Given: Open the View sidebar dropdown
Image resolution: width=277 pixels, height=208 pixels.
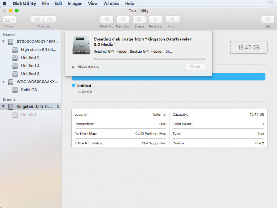Looking at the screenshot, I should coord(9,19).
